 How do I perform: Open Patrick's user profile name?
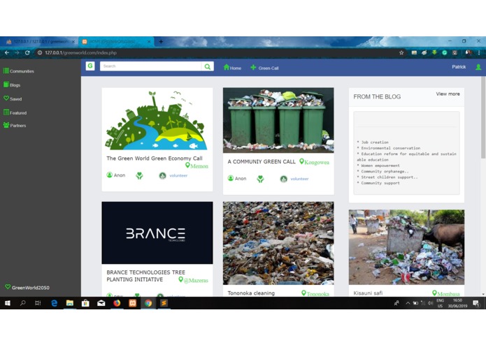click(x=459, y=67)
